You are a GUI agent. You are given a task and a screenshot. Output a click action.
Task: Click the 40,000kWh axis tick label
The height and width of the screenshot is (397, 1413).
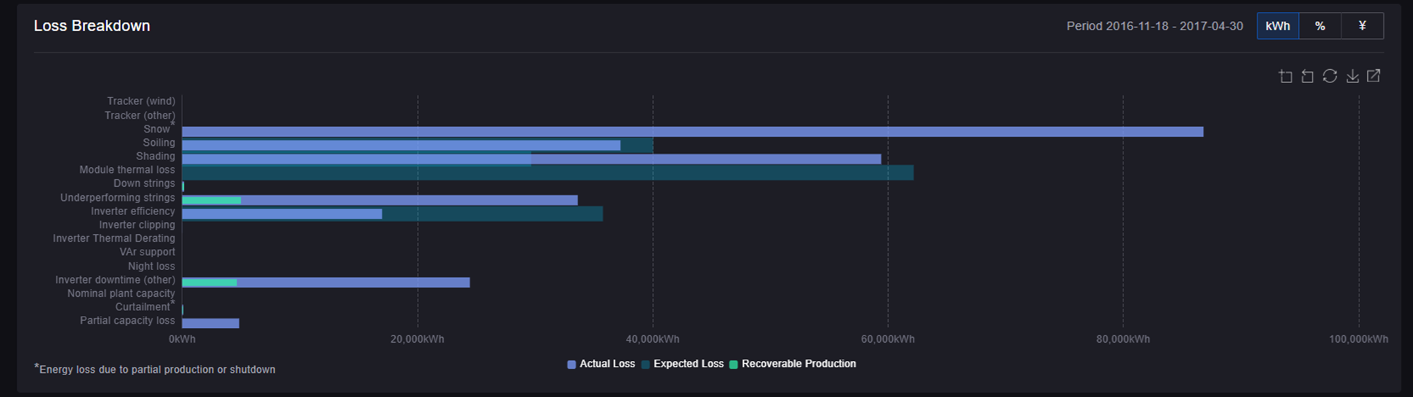[653, 339]
